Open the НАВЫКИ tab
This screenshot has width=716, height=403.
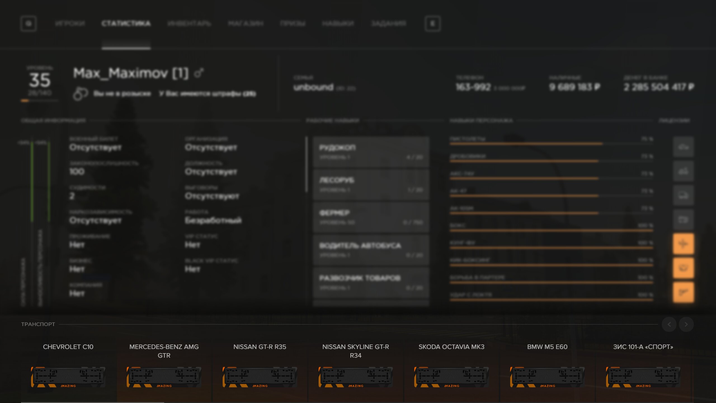[338, 24]
